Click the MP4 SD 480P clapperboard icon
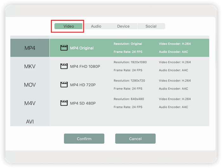The width and height of the screenshot is (222, 168). pyautogui.click(x=64, y=103)
